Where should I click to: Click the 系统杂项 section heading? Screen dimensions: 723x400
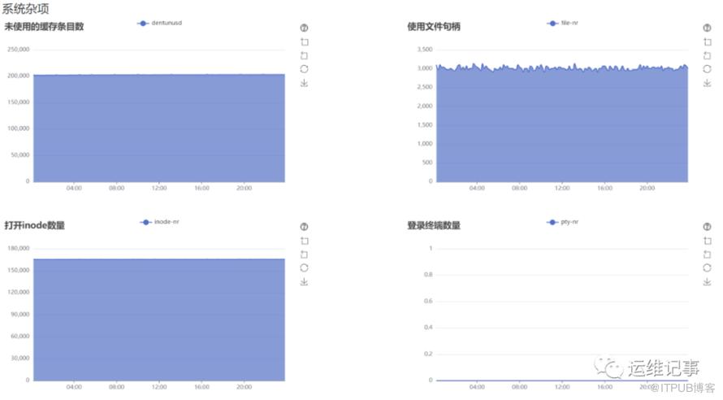(25, 8)
